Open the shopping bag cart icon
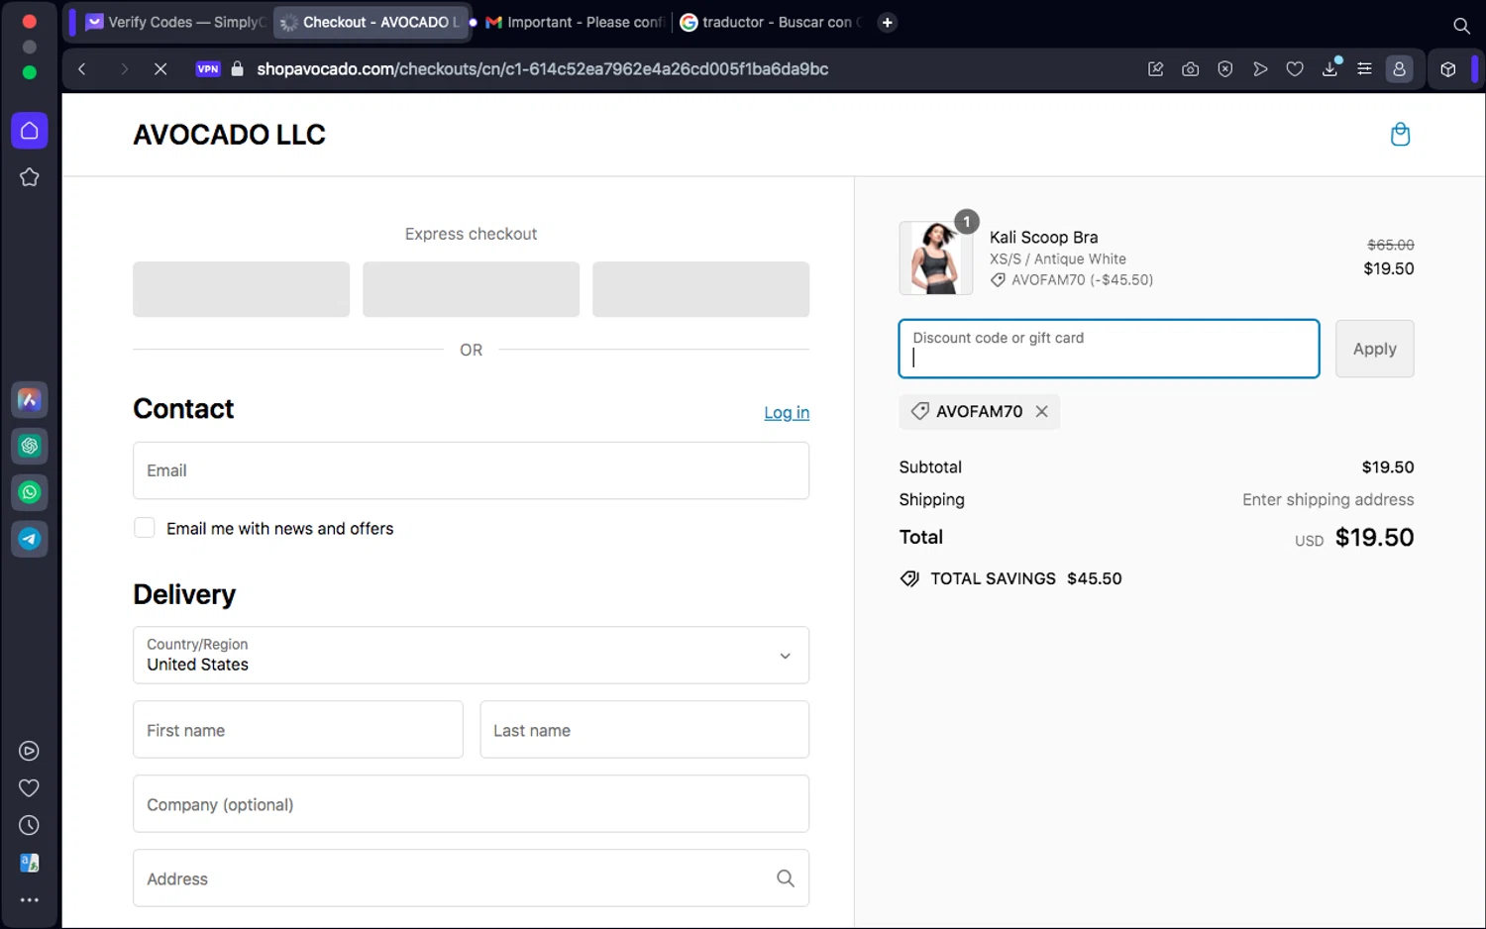 [x=1399, y=134]
